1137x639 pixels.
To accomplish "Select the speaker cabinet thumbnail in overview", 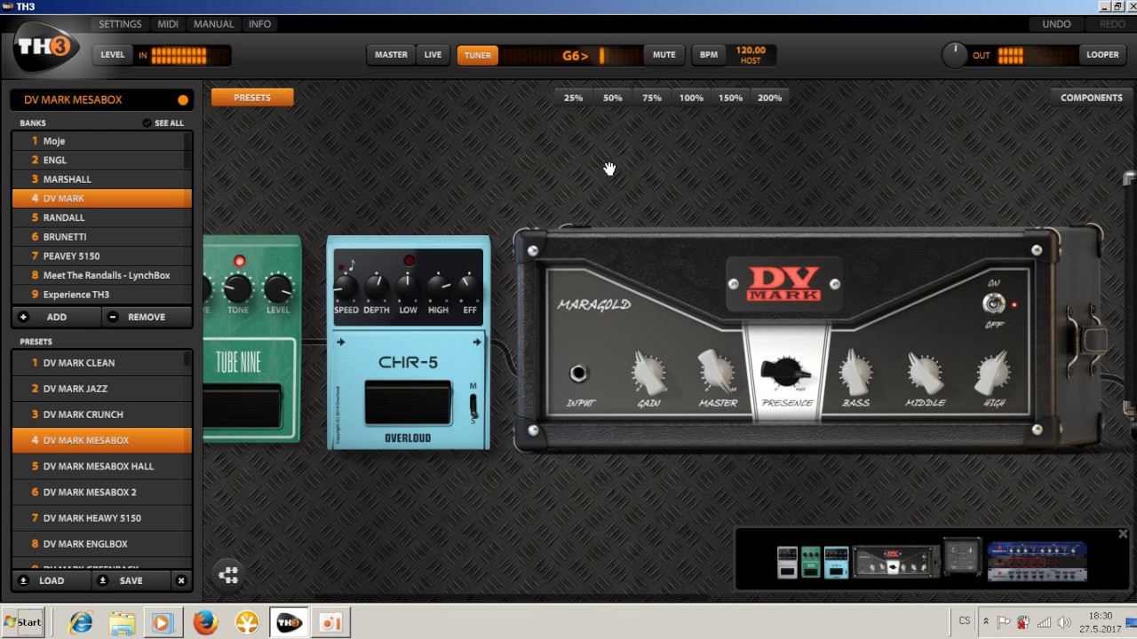I will click(962, 556).
